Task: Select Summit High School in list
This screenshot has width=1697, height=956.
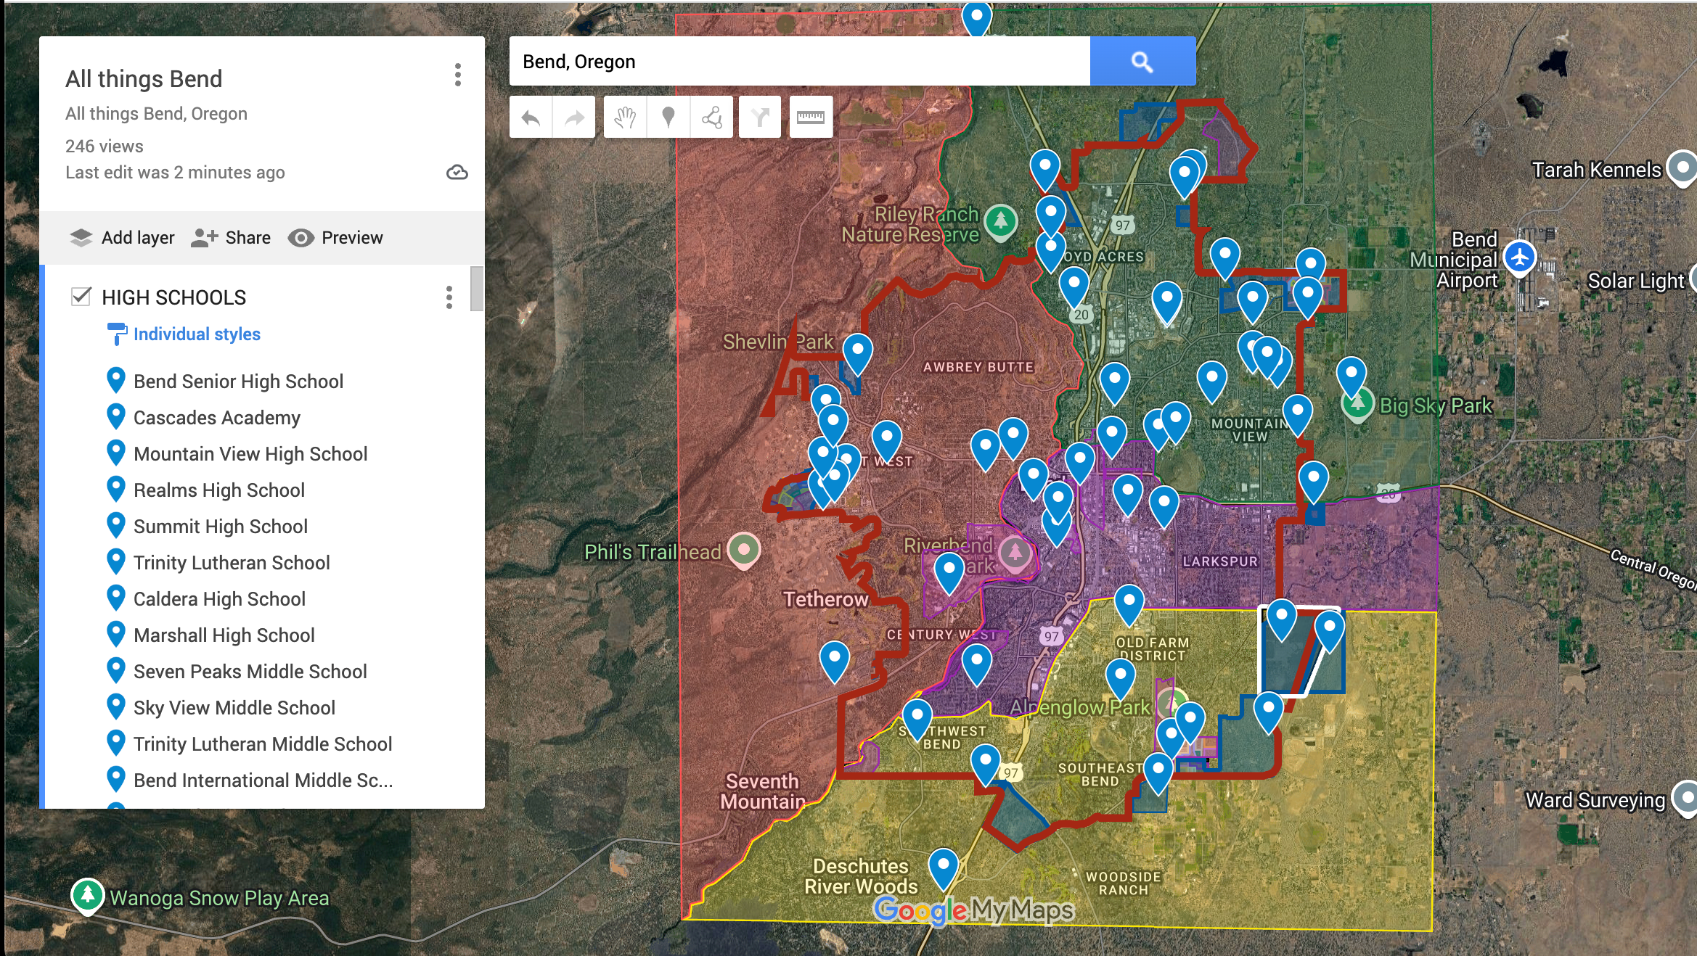Action: [220, 527]
